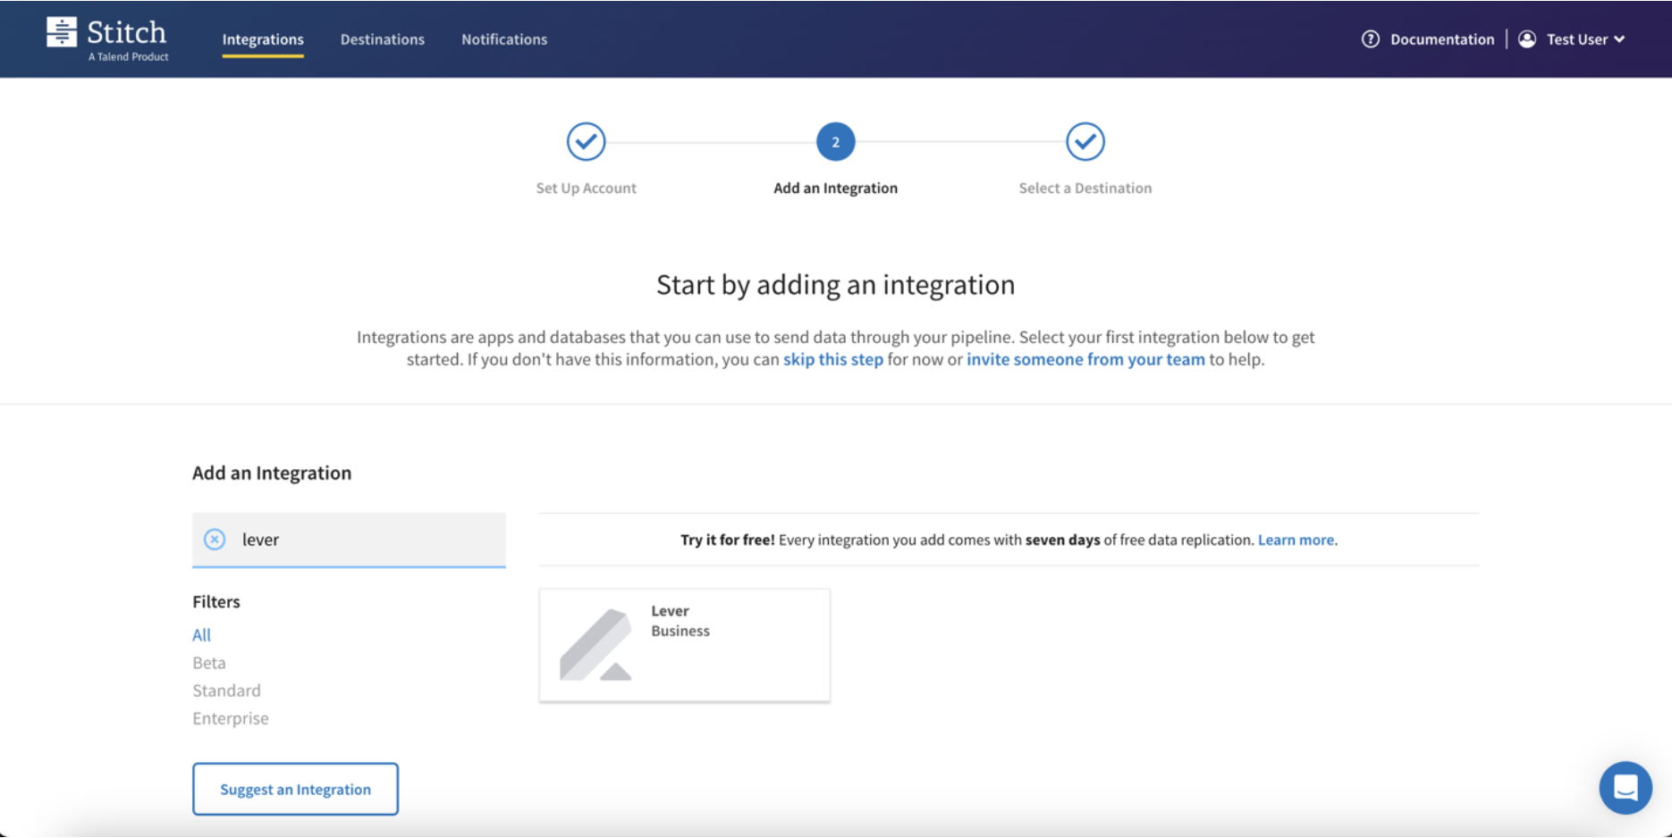Image resolution: width=1672 pixels, height=838 pixels.
Task: Open Documentation via the question mark icon
Action: (1371, 38)
